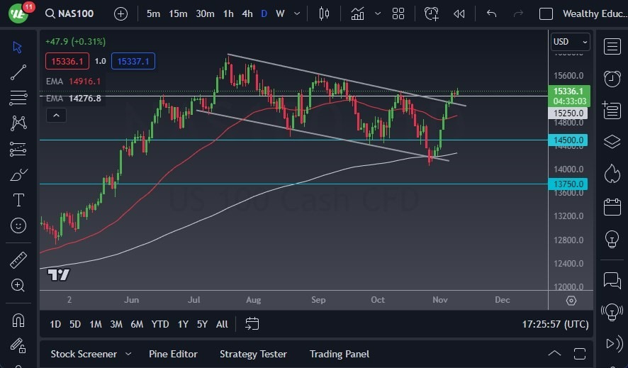The width and height of the screenshot is (628, 368).
Task: Toggle lock all drawing tools
Action: [18, 345]
